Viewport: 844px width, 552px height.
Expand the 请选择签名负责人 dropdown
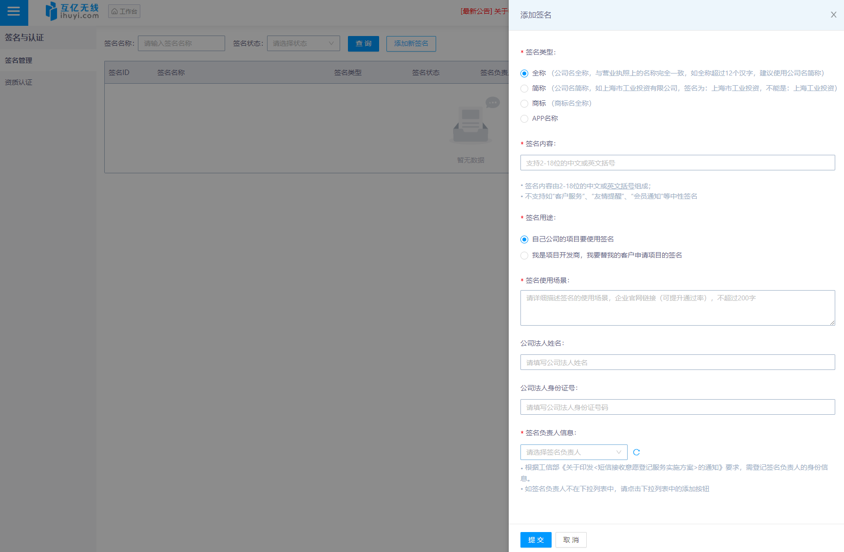574,452
